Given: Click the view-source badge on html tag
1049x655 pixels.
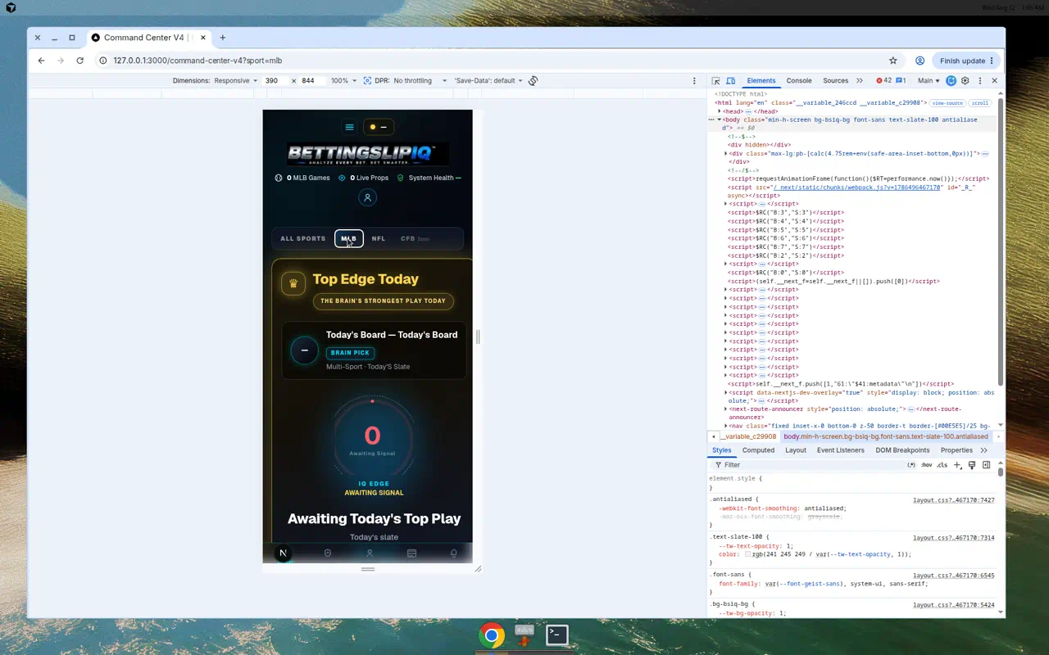Looking at the screenshot, I should coord(947,103).
